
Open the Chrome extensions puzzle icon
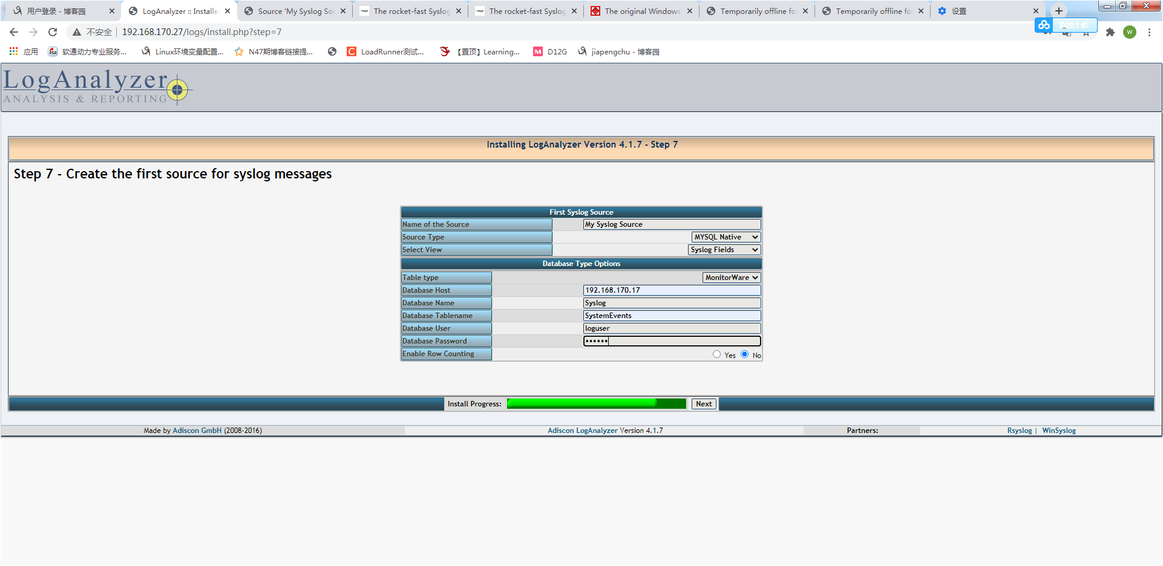coord(1110,32)
